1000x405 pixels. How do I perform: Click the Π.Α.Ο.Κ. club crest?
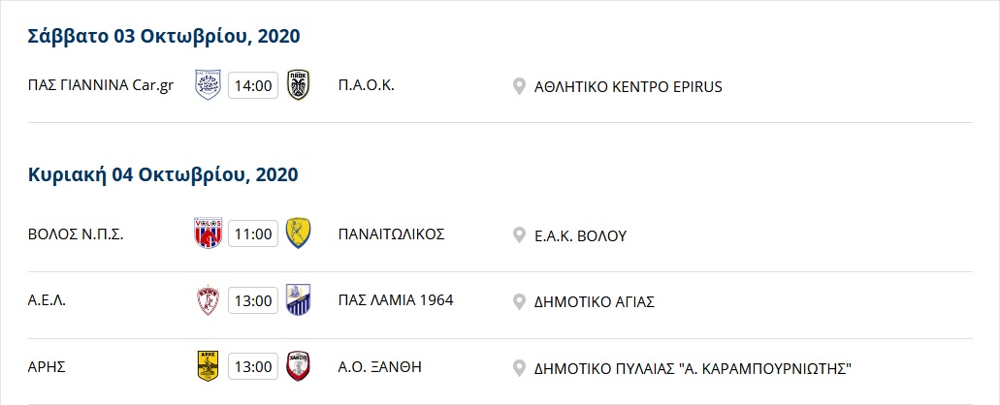point(299,84)
